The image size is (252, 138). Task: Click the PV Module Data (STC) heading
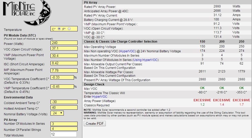pyautogui.click(x=20, y=35)
